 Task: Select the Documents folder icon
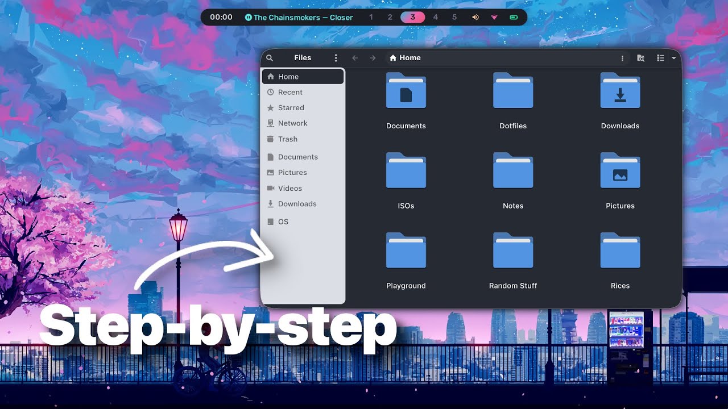[406, 91]
